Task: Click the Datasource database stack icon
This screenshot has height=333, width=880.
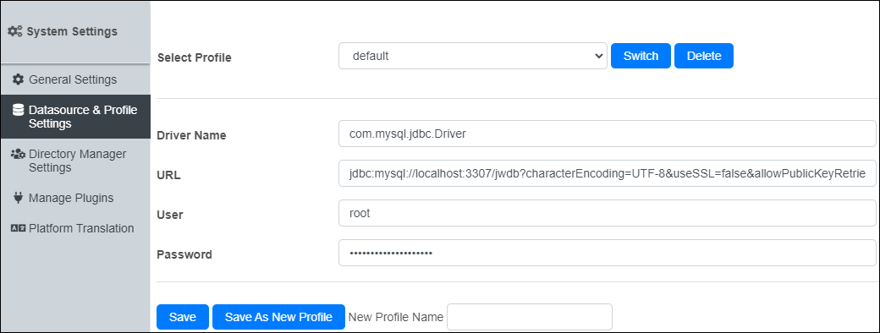Action: pyautogui.click(x=18, y=110)
